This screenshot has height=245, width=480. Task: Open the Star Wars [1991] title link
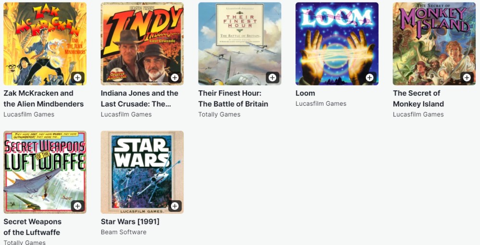point(130,221)
